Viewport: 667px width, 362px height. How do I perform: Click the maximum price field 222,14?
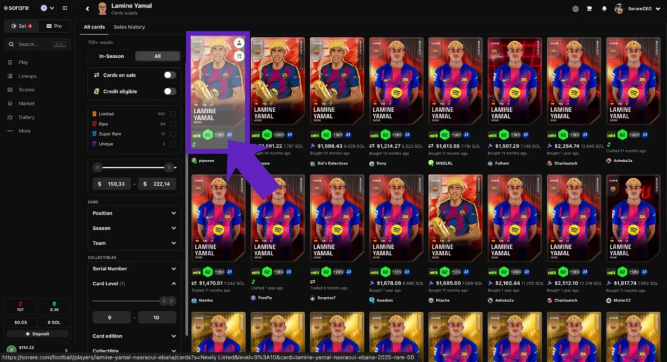coord(157,184)
